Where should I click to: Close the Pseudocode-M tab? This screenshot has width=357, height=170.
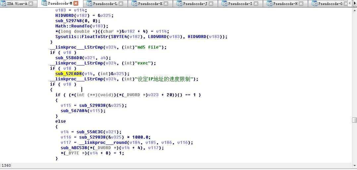tap(76, 4)
